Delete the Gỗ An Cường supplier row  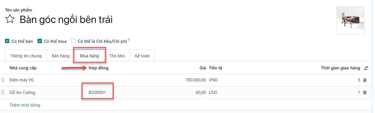365,92
